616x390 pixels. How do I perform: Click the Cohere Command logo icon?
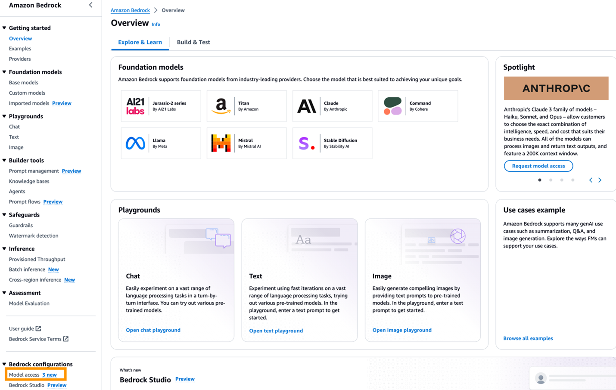392,106
